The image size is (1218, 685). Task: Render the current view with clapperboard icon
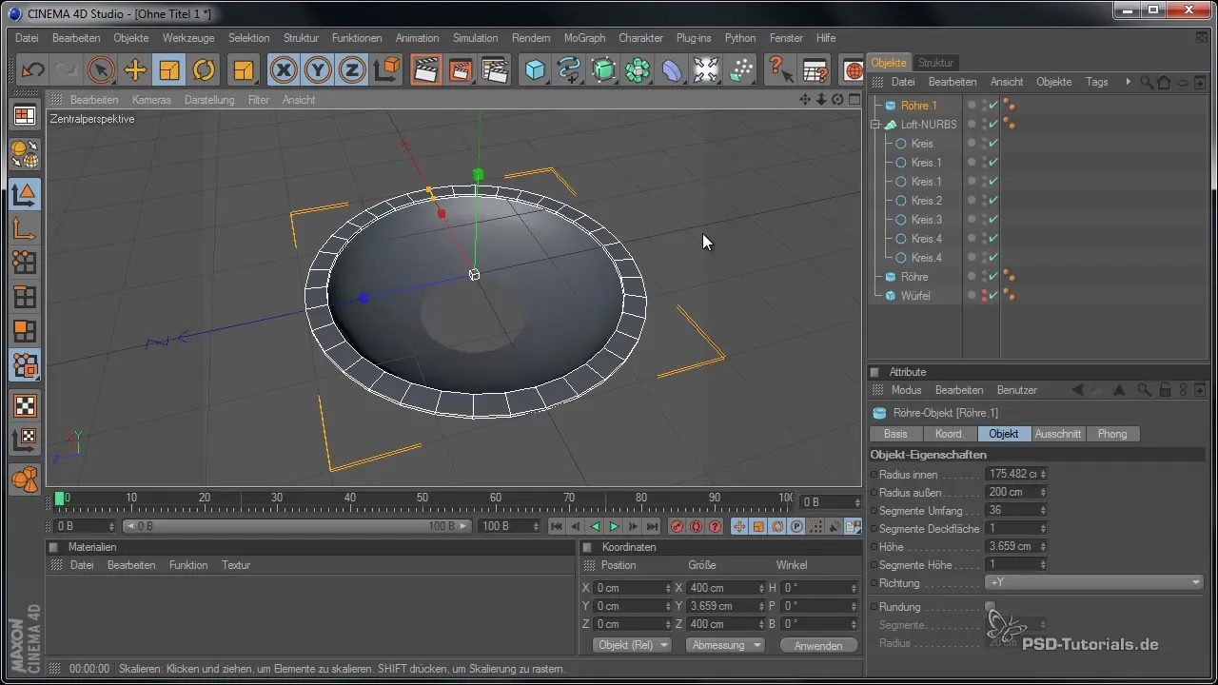point(425,70)
